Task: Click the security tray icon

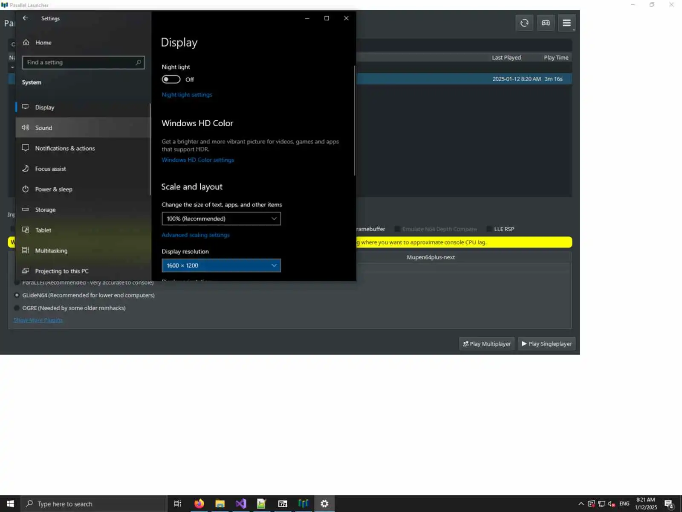Action: click(x=591, y=504)
